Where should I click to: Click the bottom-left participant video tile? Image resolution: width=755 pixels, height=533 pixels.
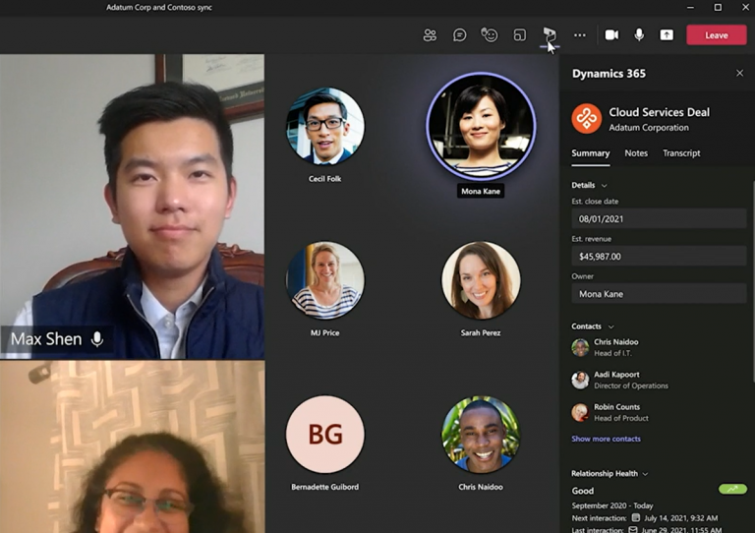coord(132,446)
